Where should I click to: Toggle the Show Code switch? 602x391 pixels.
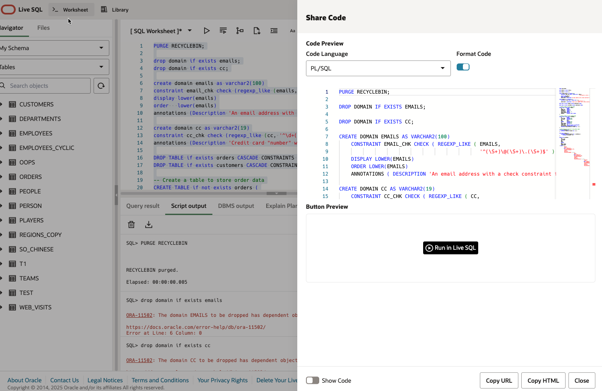point(313,380)
